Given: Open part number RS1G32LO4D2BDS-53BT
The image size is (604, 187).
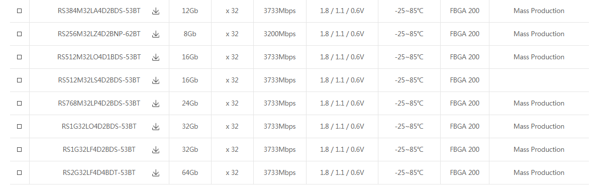Looking at the screenshot, I should (x=99, y=126).
